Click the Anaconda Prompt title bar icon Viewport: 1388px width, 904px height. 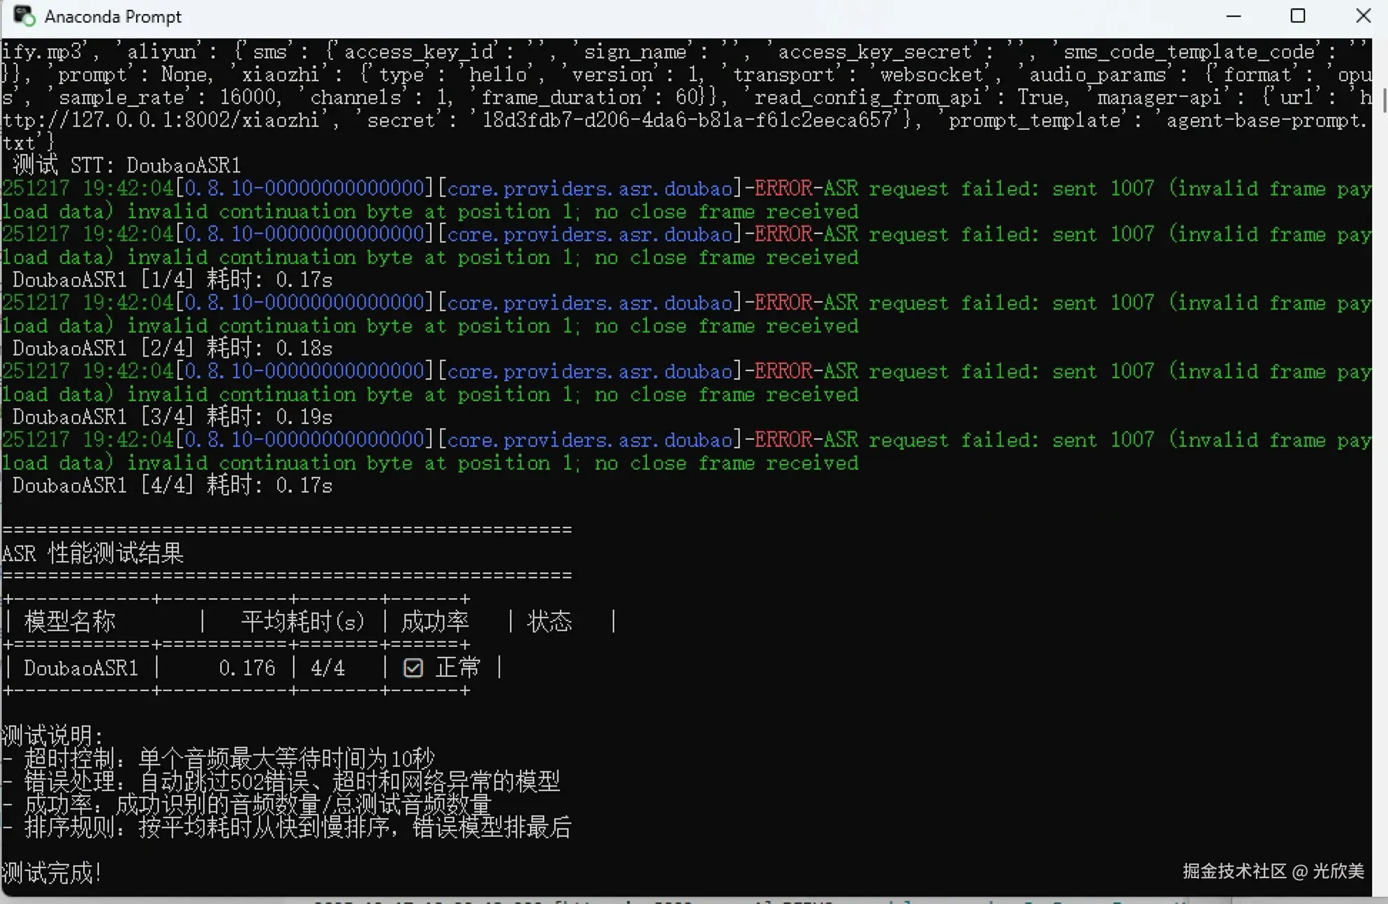coord(24,16)
